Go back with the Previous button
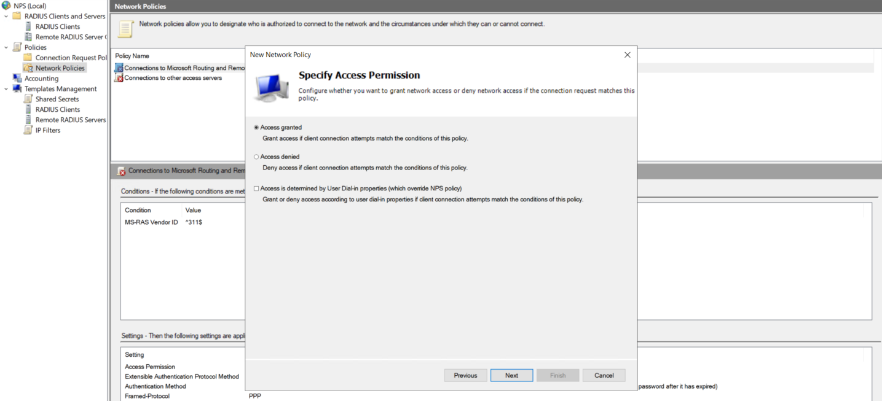Image resolution: width=882 pixels, height=401 pixels. 465,375
